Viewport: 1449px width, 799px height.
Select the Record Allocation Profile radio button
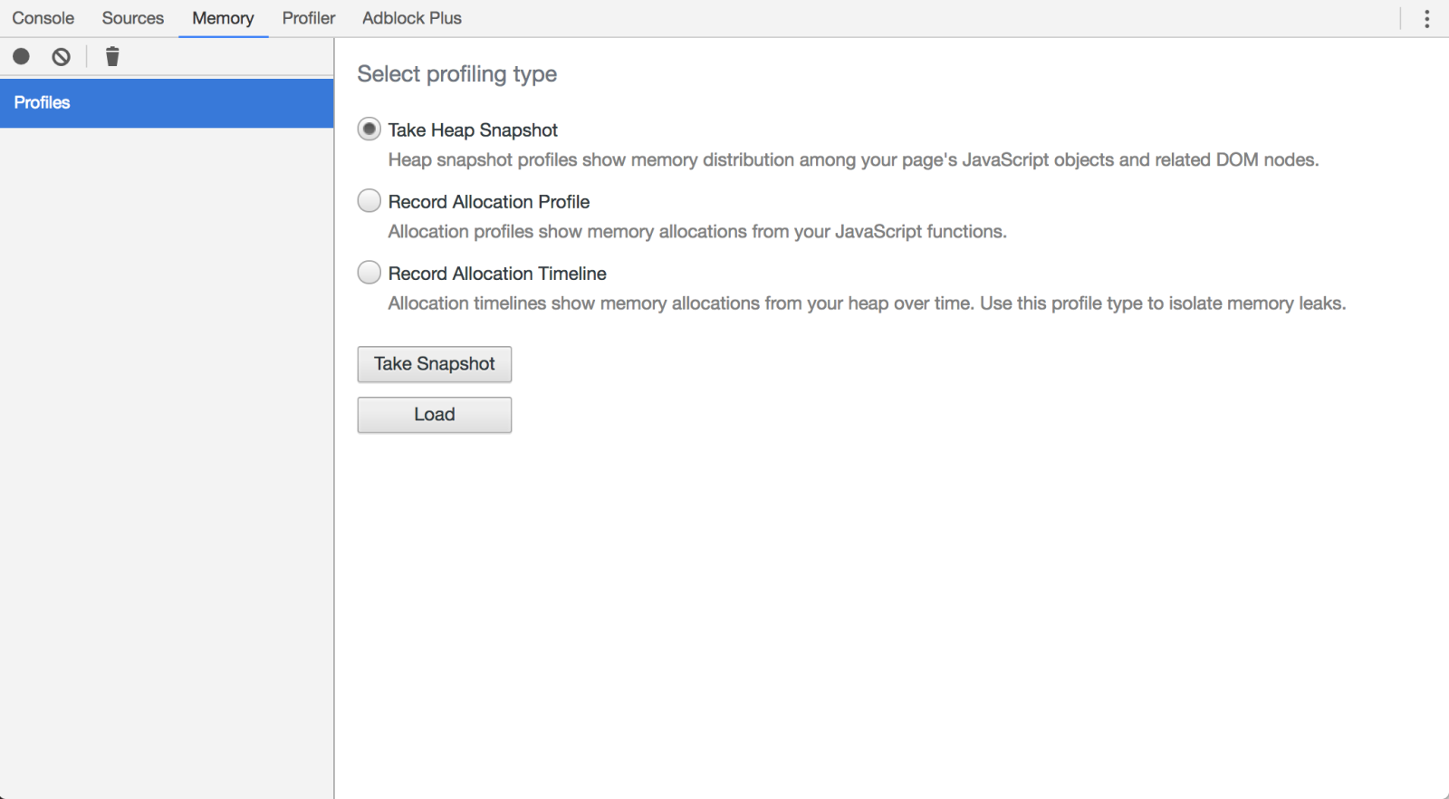tap(369, 200)
